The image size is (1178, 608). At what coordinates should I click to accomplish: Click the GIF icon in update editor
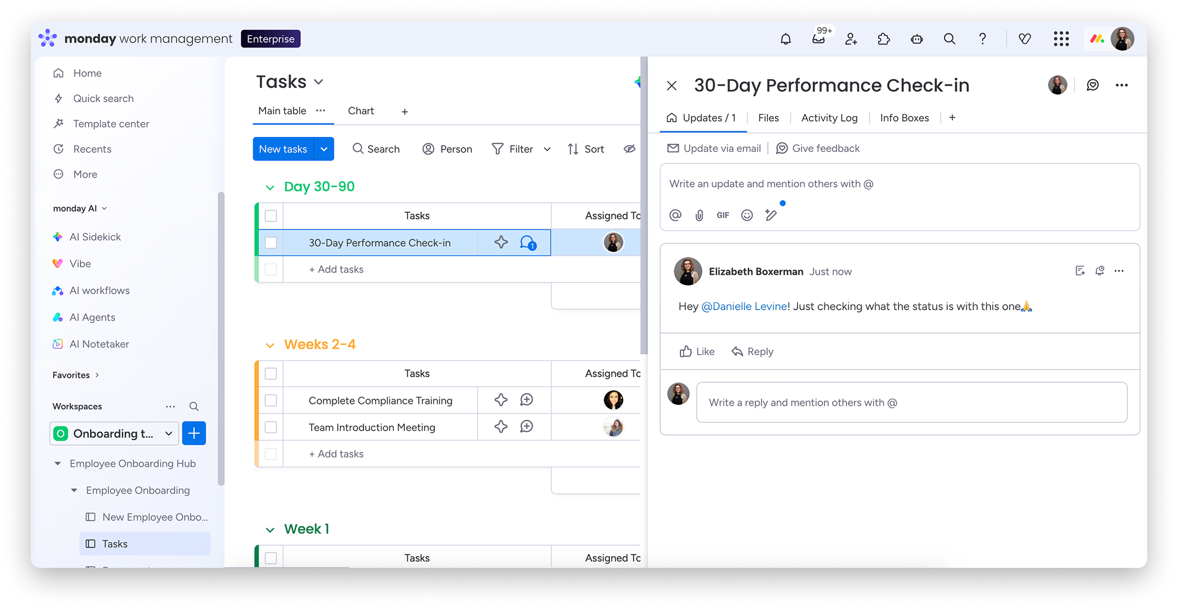(722, 215)
